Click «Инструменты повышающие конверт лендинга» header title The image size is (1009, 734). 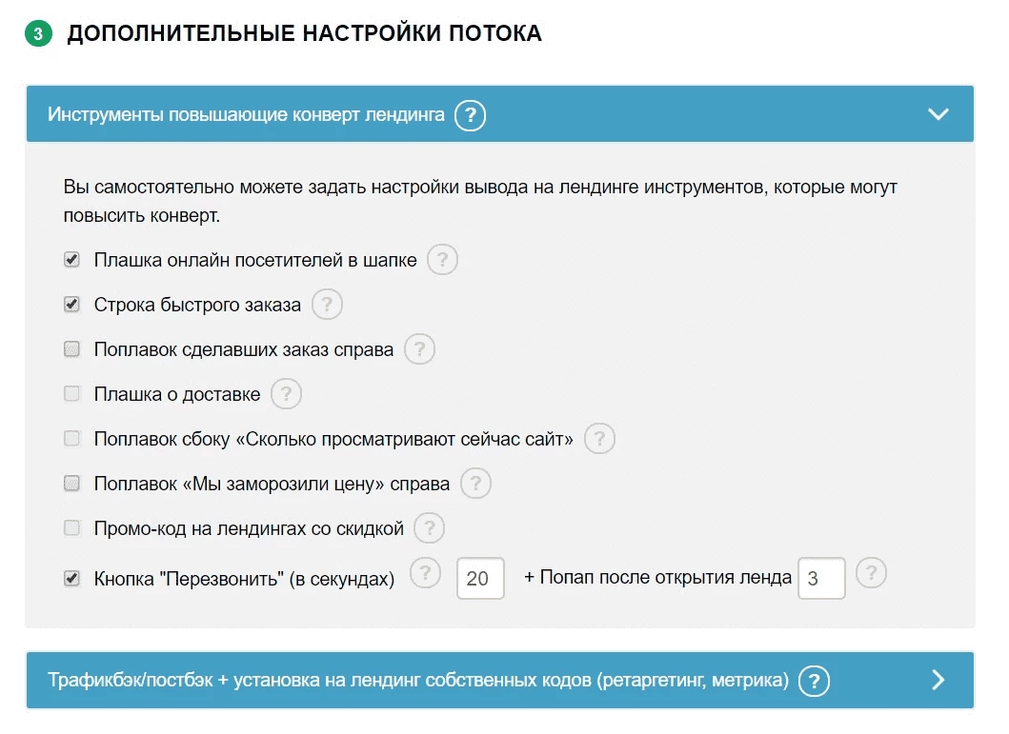[x=246, y=114]
